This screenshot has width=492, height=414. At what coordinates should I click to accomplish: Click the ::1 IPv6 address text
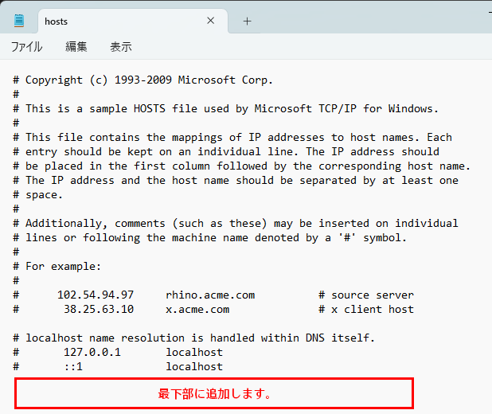pyautogui.click(x=73, y=366)
